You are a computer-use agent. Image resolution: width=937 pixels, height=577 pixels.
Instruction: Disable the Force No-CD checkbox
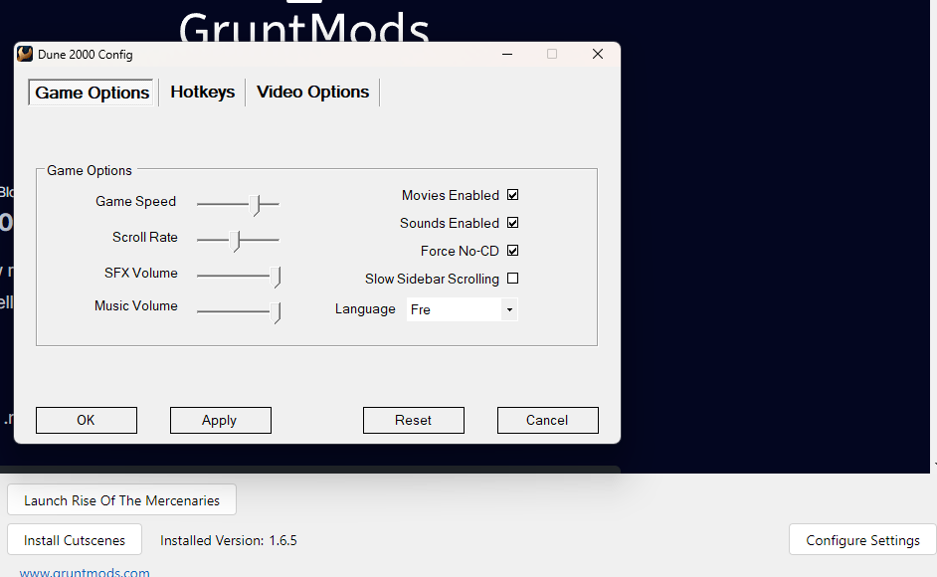click(x=512, y=251)
